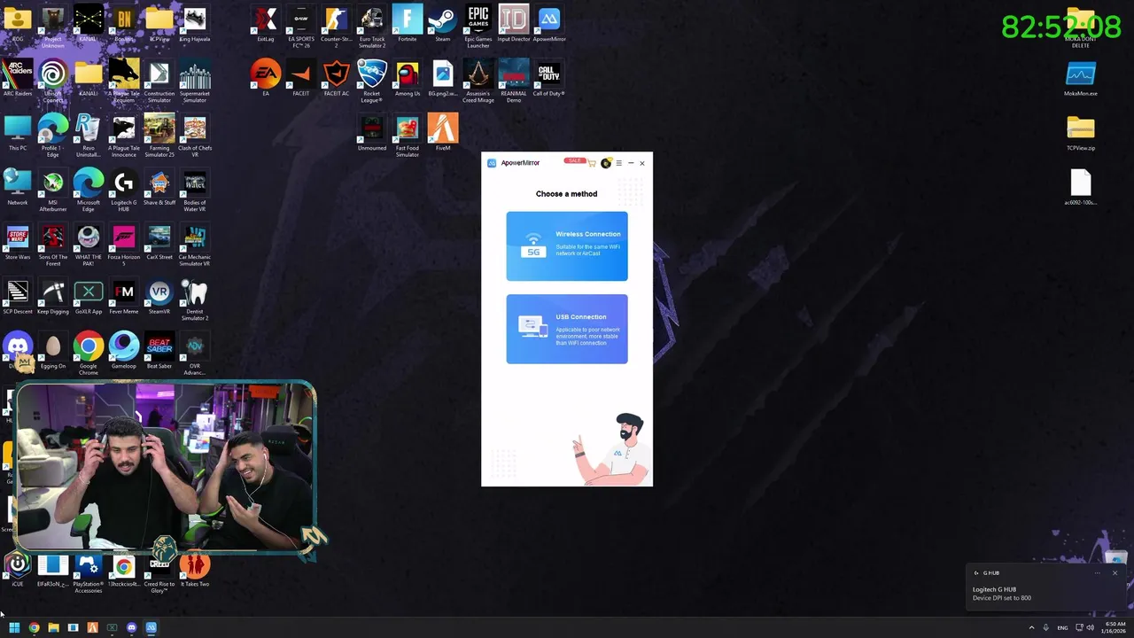Select the Euro Truck Simulator 2 icon
Screen dimensions: 1134x638
372,27
